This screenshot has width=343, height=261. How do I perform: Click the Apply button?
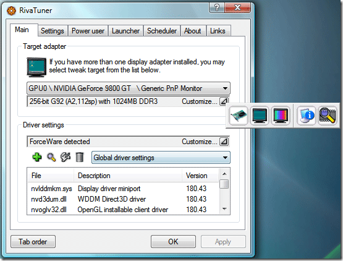point(223,241)
